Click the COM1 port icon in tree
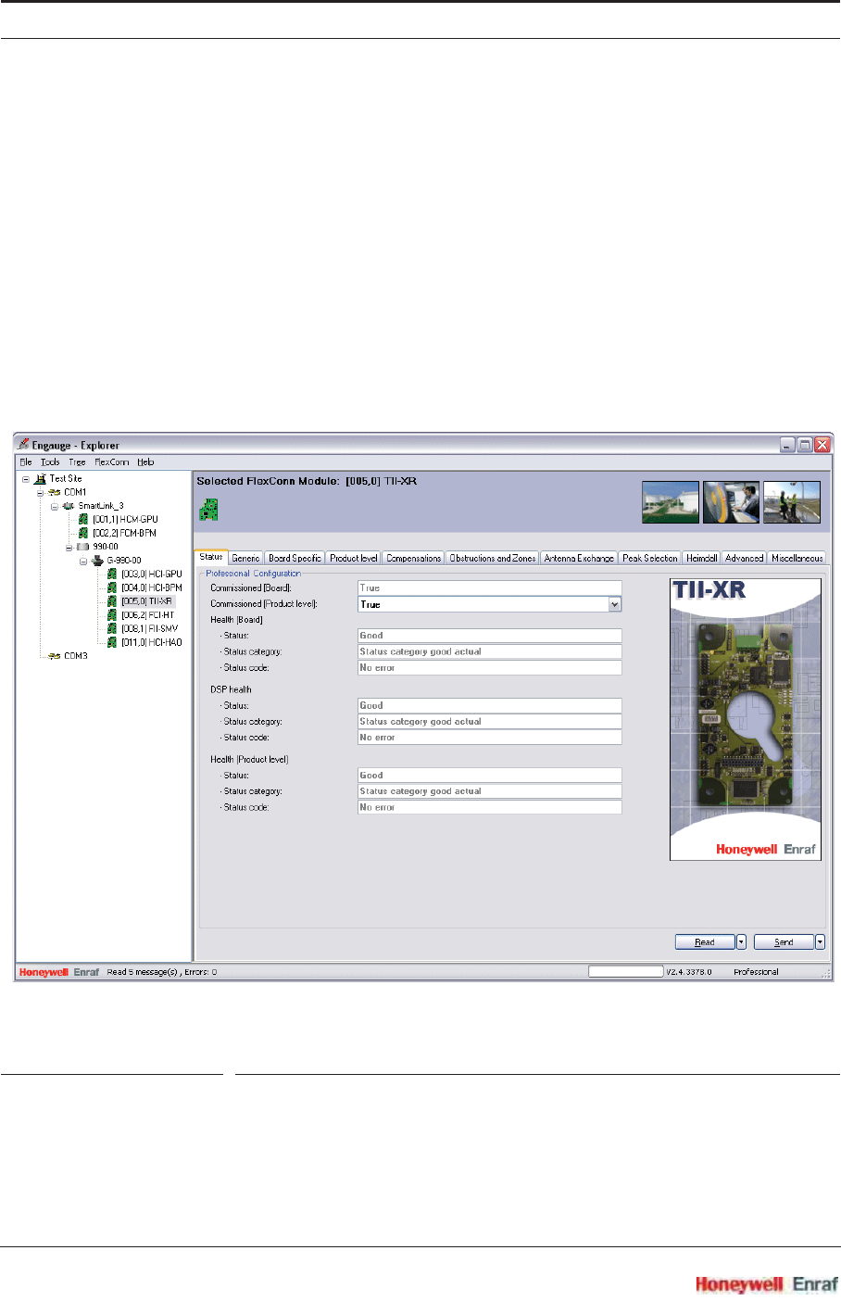The image size is (841, 1301). [55, 492]
